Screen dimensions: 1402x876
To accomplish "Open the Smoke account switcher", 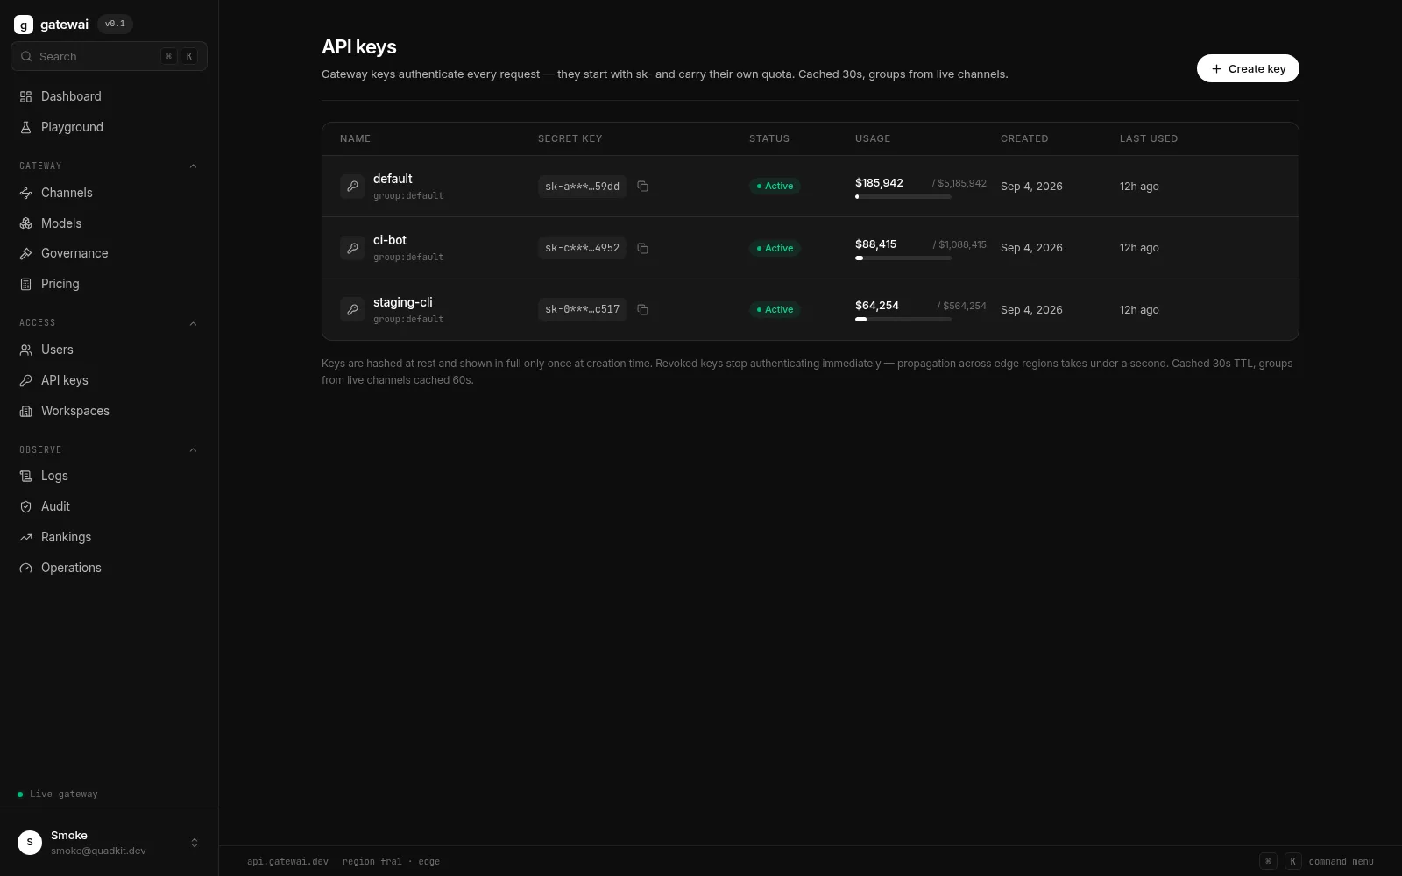I will 195,843.
